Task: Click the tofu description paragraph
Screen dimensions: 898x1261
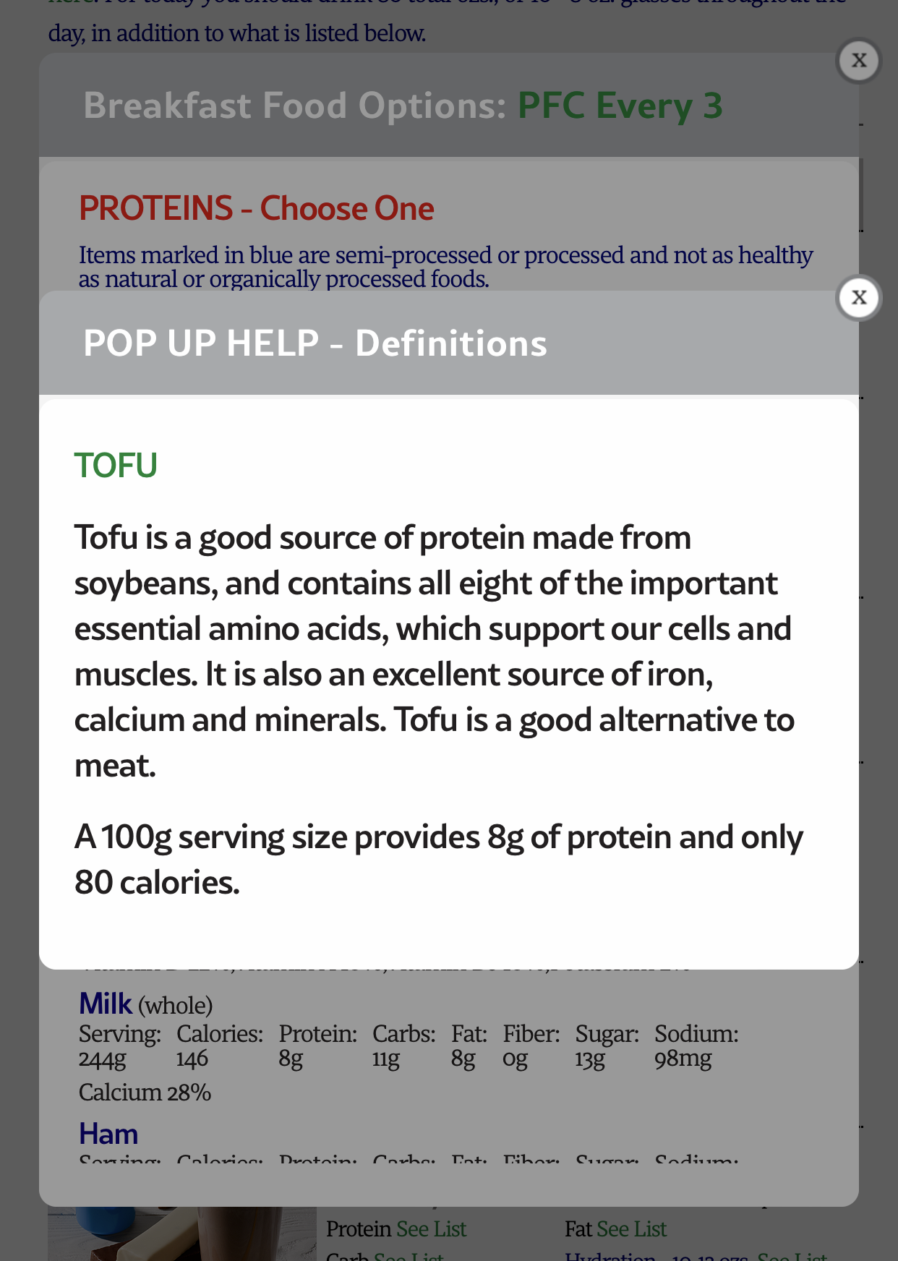Action: click(x=434, y=651)
